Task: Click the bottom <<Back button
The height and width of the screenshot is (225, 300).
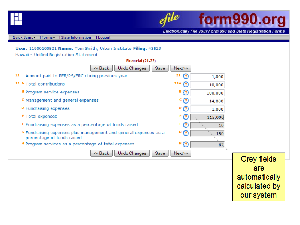Action: [x=101, y=153]
